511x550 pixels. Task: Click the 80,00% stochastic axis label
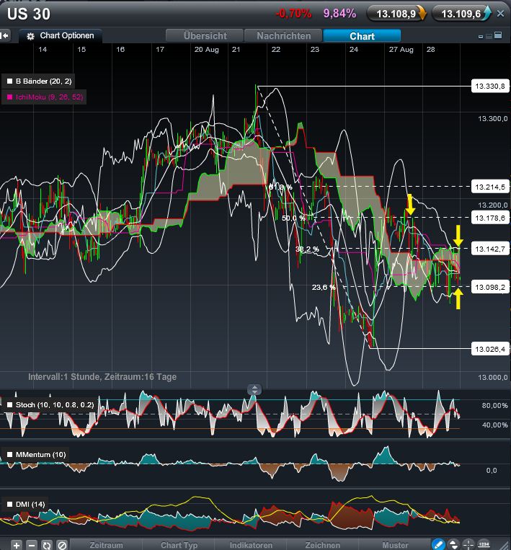coord(495,406)
